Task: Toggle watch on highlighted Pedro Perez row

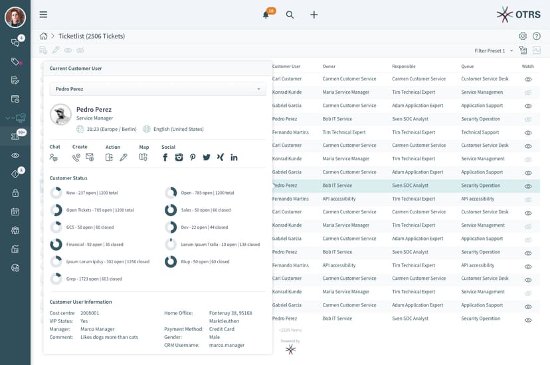Action: click(x=528, y=186)
